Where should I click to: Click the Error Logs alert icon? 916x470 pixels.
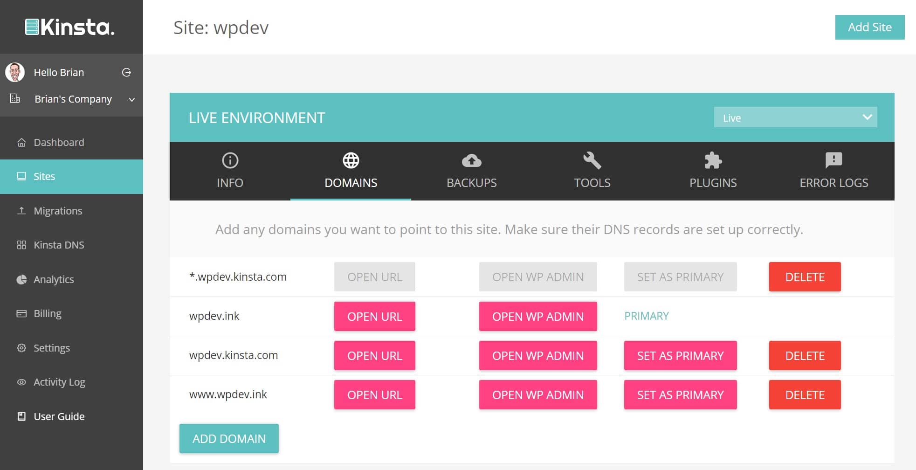click(833, 160)
